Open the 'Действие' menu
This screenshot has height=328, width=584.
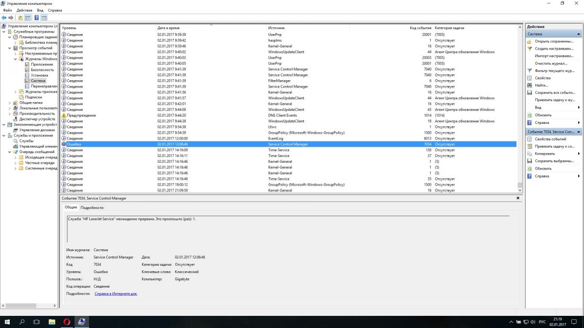point(24,10)
